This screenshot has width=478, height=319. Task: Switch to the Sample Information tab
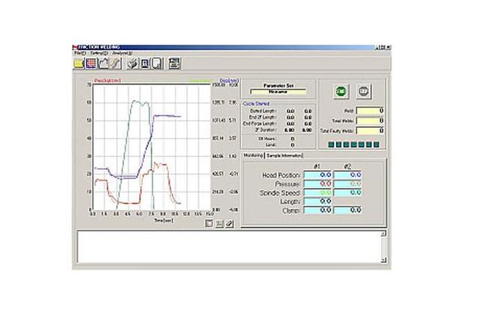285,155
